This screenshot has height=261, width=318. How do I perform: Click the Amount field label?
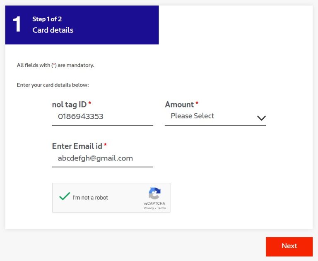pyautogui.click(x=179, y=105)
